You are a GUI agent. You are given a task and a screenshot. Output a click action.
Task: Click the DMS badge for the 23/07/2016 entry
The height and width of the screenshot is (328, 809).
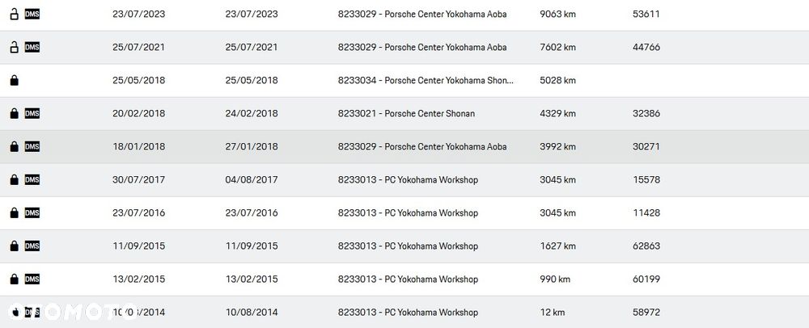tap(32, 213)
